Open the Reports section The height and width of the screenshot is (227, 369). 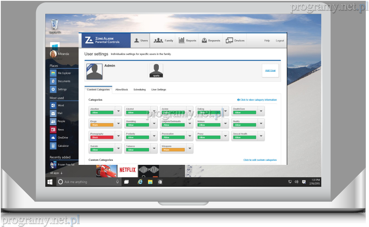(x=187, y=41)
